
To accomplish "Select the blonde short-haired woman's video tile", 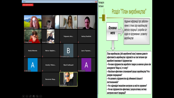I will [x=51, y=22].
